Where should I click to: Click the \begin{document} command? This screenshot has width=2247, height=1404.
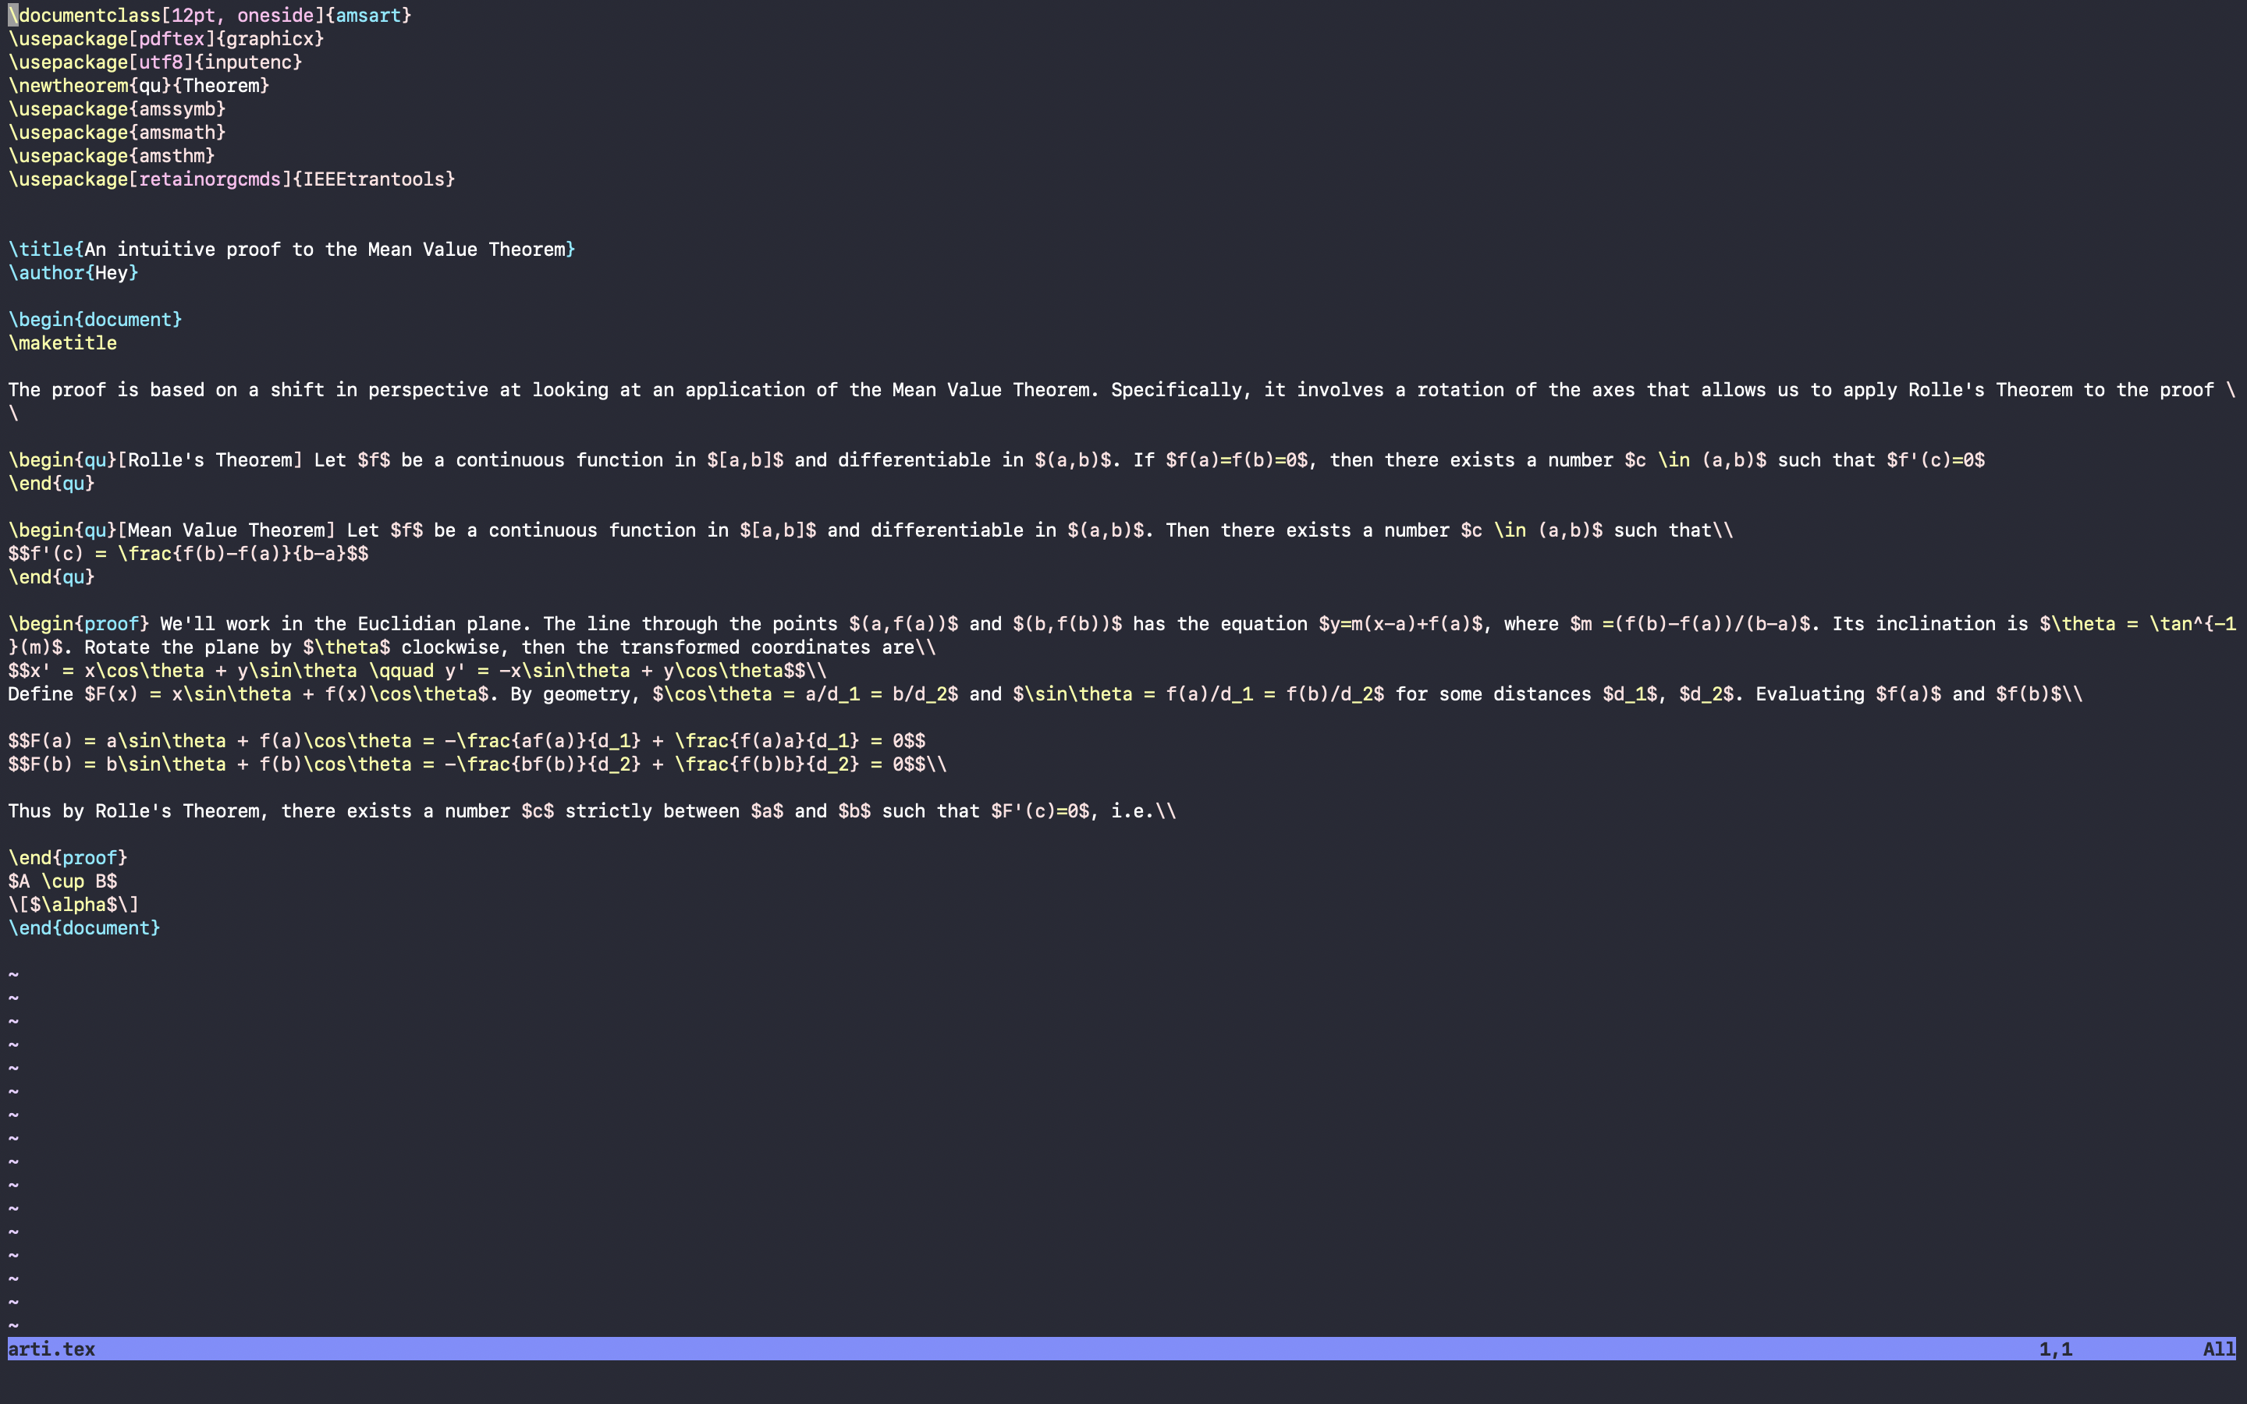click(x=93, y=318)
